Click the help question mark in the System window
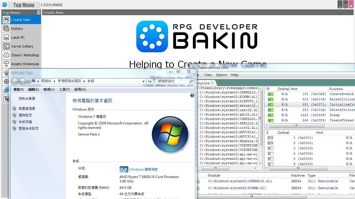 [x=192, y=95]
